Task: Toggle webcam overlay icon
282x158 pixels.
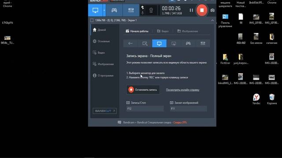Action: click(151, 10)
